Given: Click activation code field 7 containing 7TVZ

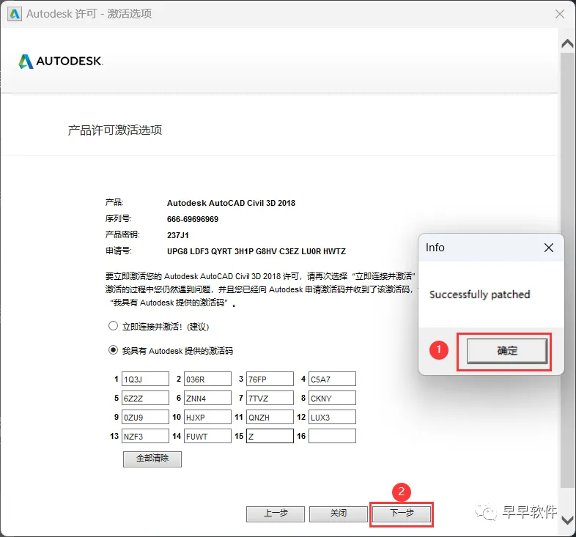Looking at the screenshot, I should 270,398.
